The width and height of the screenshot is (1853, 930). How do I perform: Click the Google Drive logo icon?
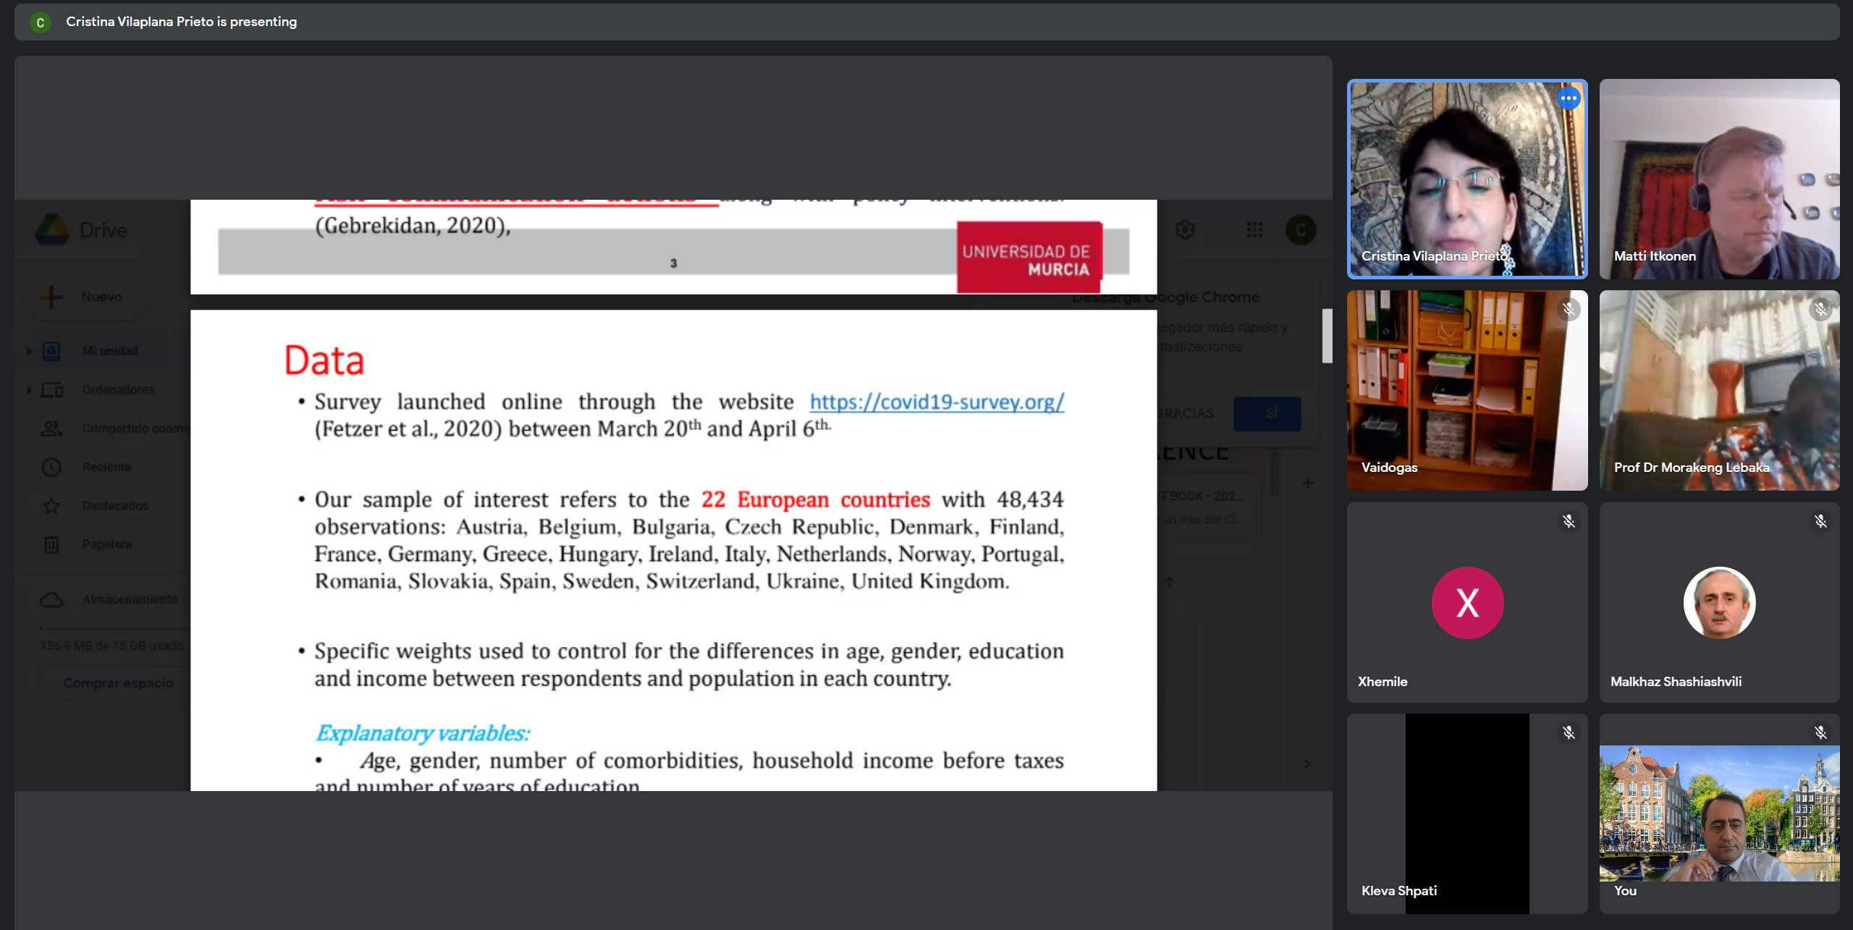(x=52, y=229)
